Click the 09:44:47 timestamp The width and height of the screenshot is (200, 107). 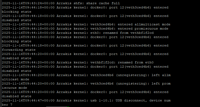[x=28, y=100]
